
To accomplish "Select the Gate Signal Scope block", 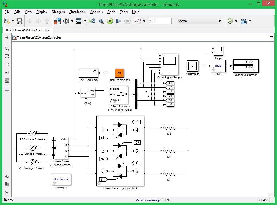I will pyautogui.click(x=169, y=65).
